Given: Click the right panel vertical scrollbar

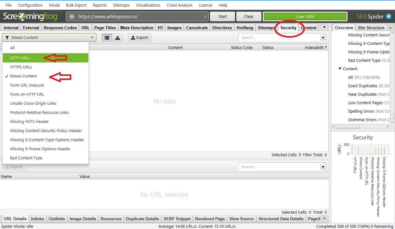Looking at the screenshot, I should 392,116.
